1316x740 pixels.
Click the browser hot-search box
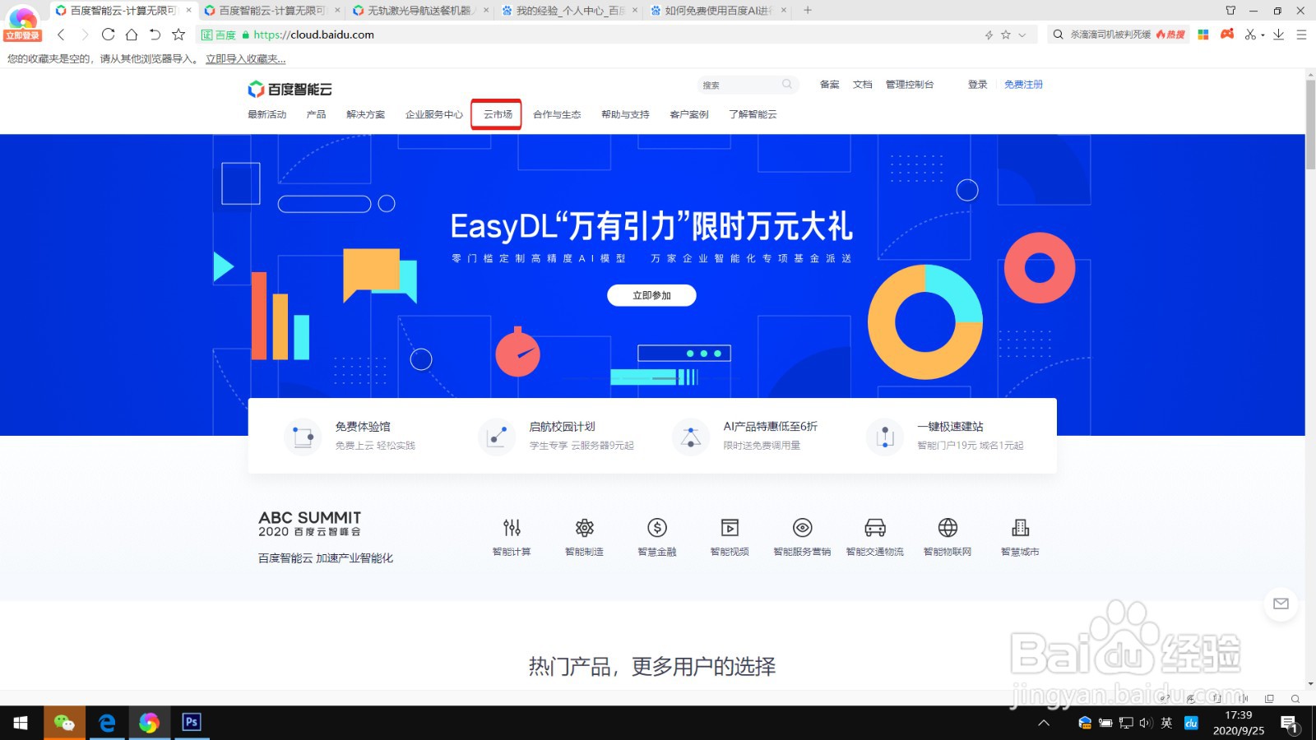pyautogui.click(x=1119, y=35)
